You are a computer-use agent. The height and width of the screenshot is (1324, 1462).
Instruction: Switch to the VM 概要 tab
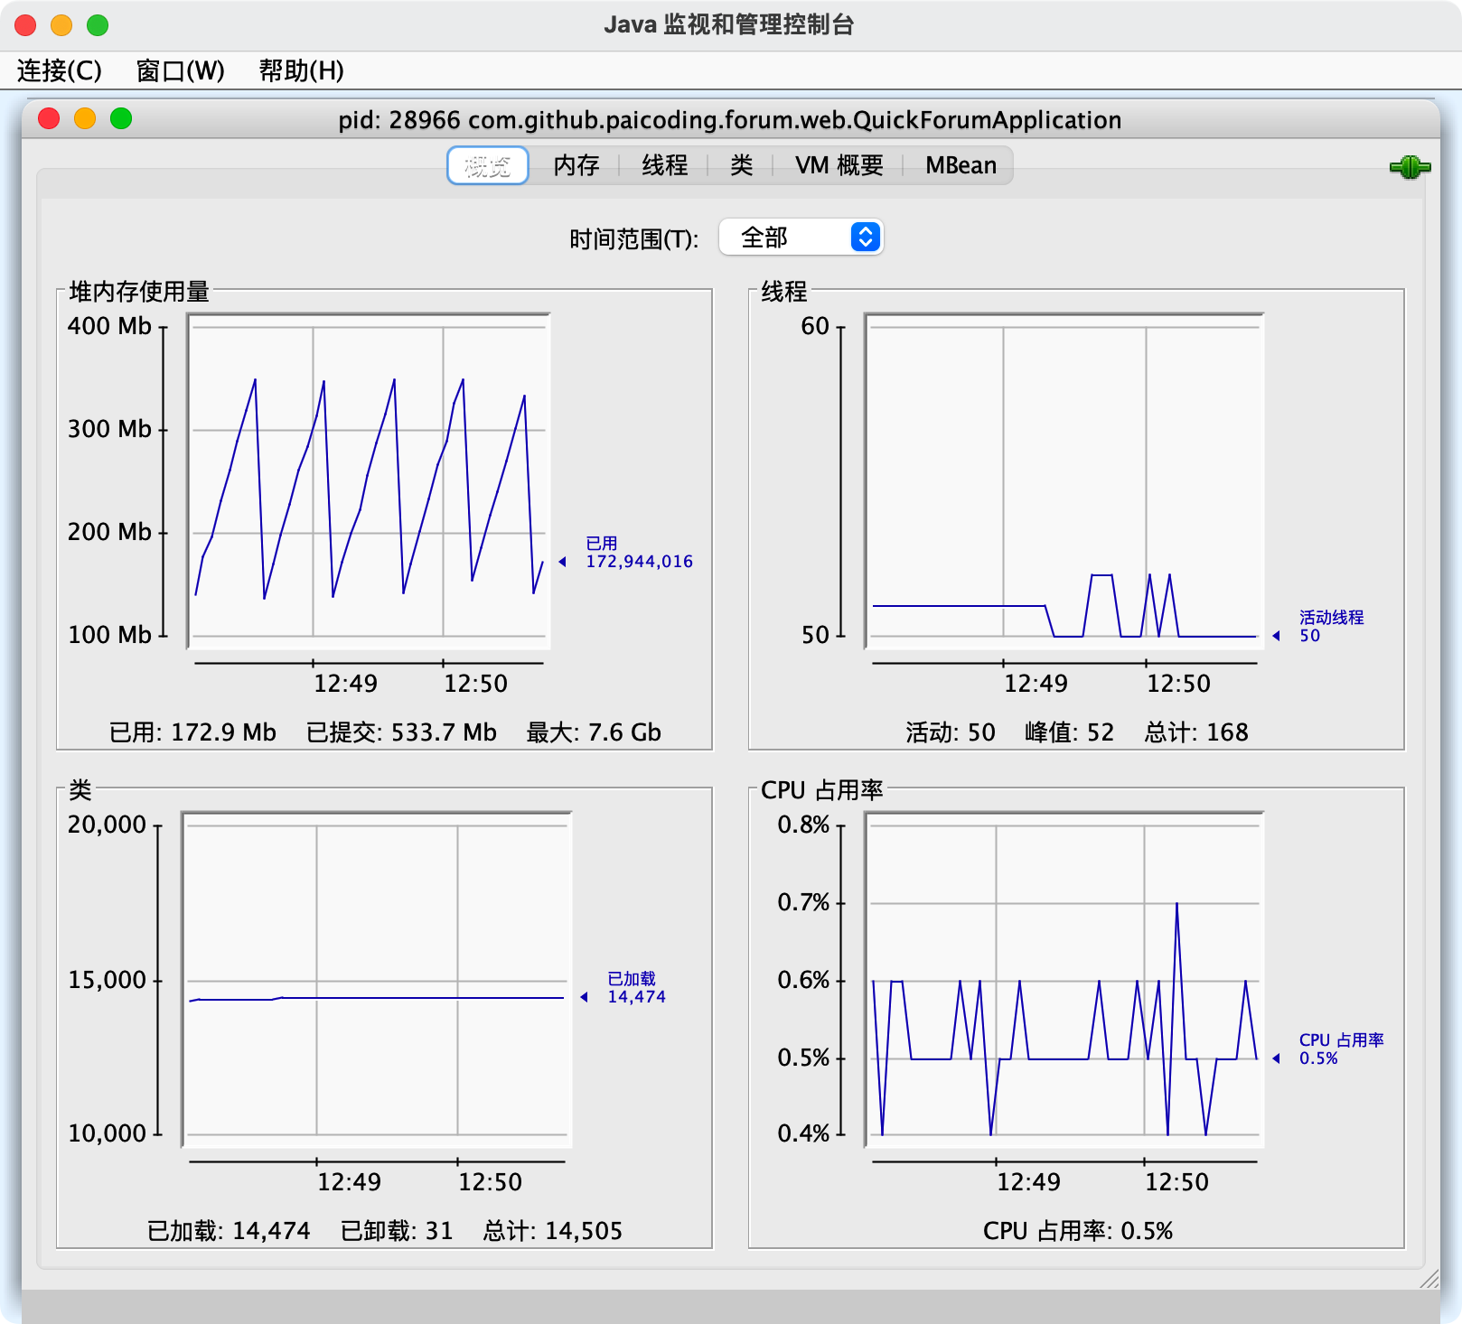point(839,166)
